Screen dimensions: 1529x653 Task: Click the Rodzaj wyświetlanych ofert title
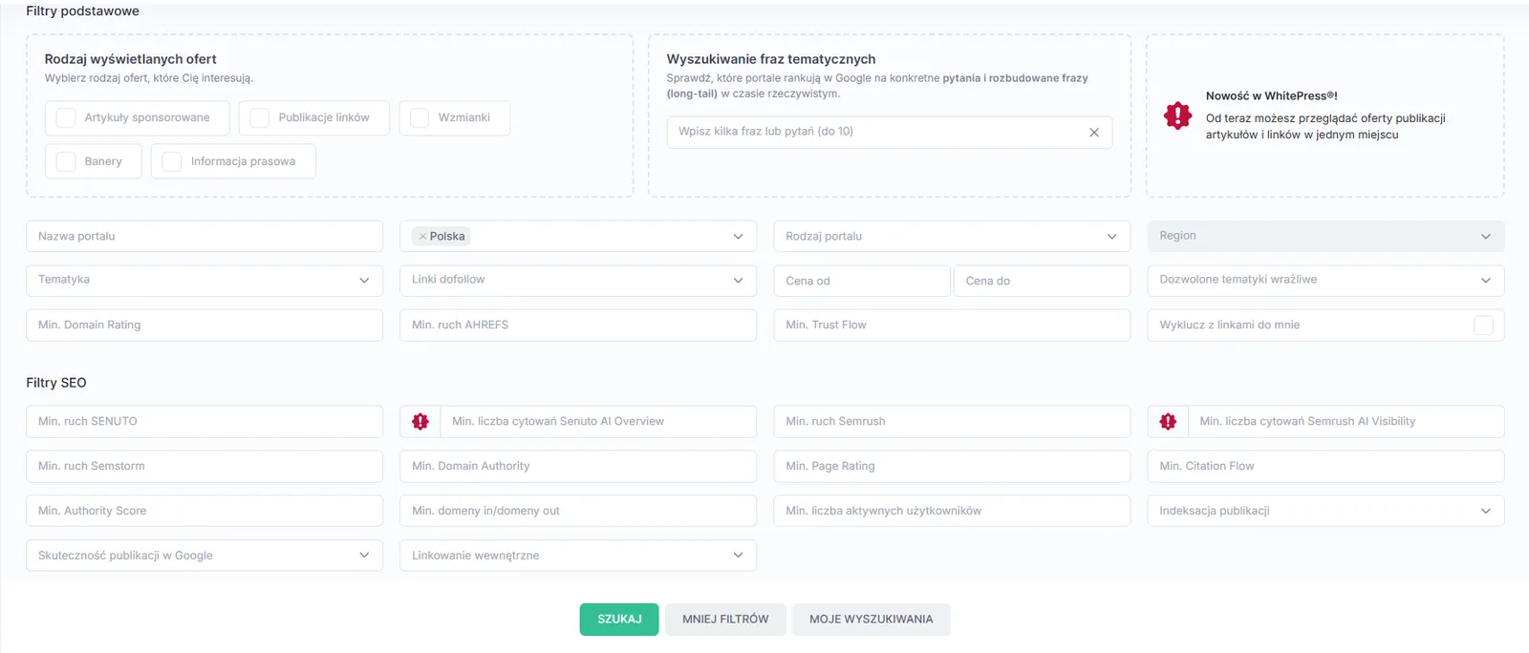(130, 59)
